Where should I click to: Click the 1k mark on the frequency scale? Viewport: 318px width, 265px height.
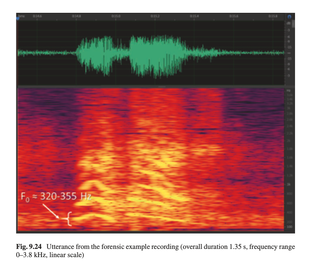[289, 185]
